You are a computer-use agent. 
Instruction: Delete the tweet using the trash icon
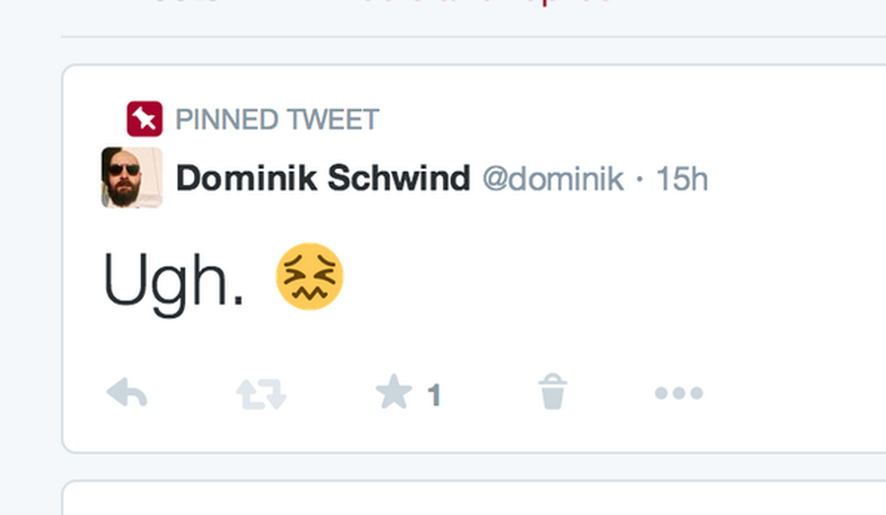[x=552, y=394]
